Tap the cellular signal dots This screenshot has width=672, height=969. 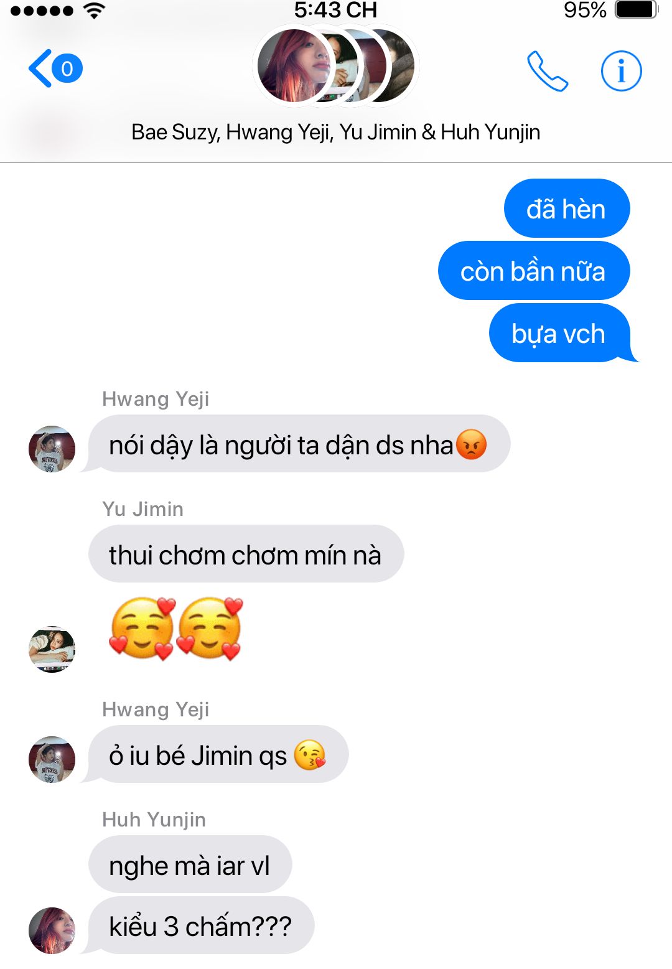(x=41, y=11)
